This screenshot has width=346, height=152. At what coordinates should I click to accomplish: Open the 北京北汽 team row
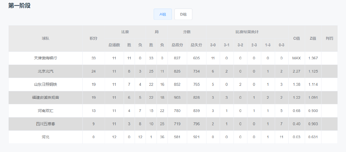[x=46, y=71]
